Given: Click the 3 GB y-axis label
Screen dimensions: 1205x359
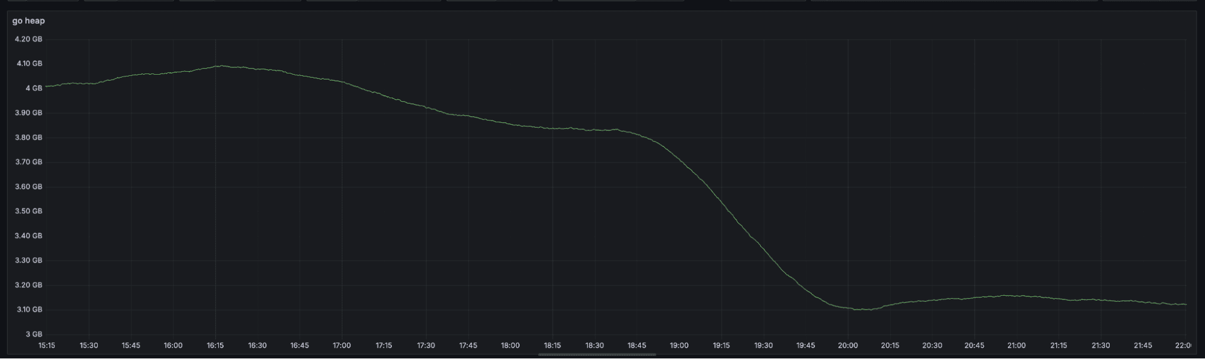Looking at the screenshot, I should point(34,334).
